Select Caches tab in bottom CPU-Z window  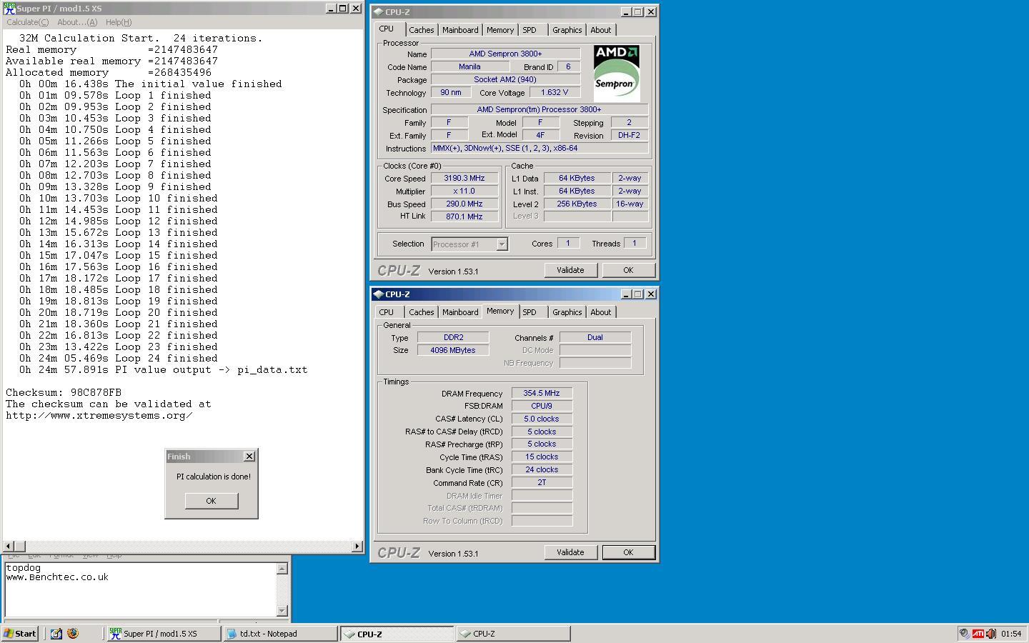pyautogui.click(x=421, y=312)
